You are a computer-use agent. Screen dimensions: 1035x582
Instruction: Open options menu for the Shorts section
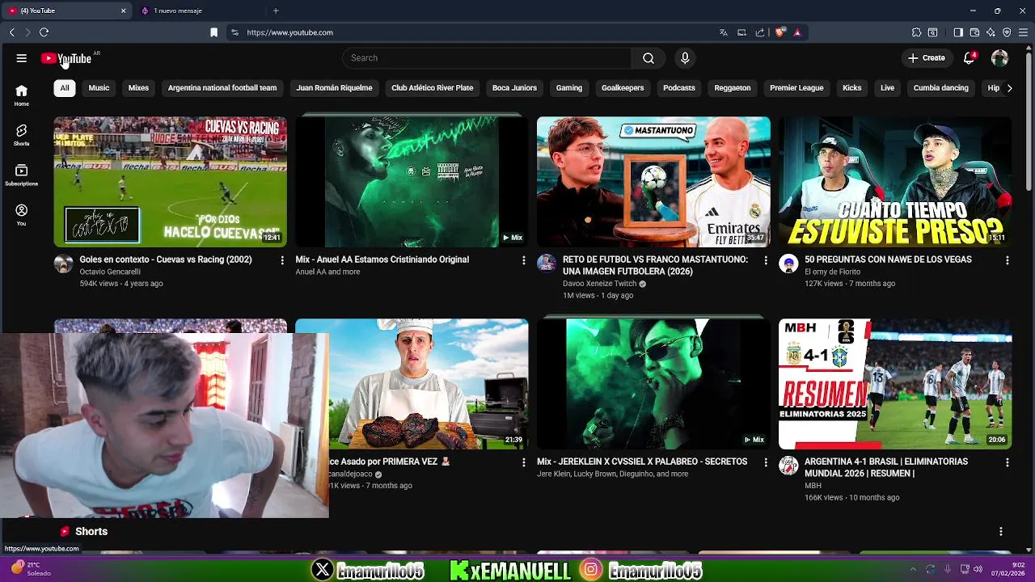click(1000, 532)
